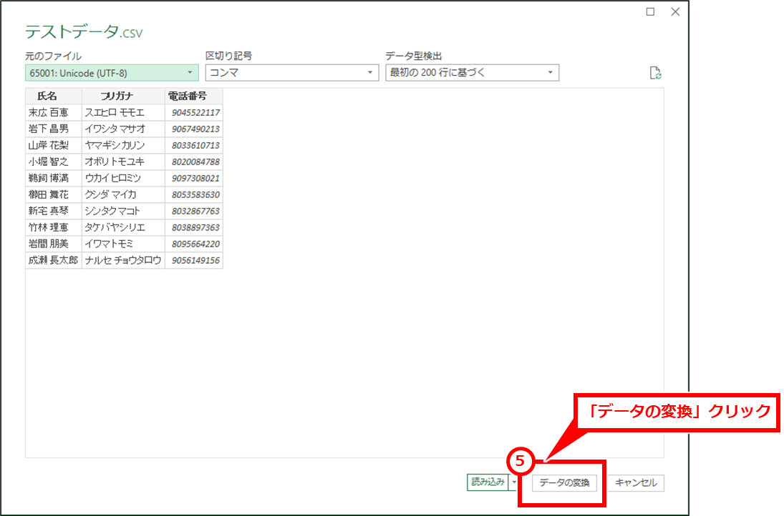Click the cell オボリ トモユキ
Screen dimensions: 784x516
[123, 162]
